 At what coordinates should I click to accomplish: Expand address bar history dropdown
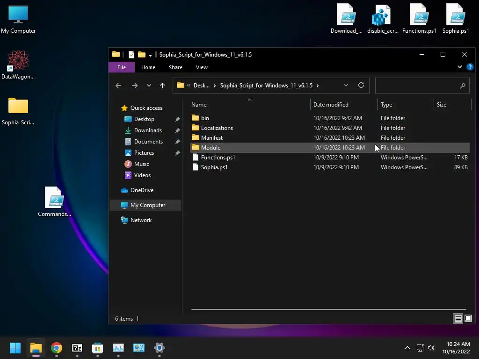[346, 86]
